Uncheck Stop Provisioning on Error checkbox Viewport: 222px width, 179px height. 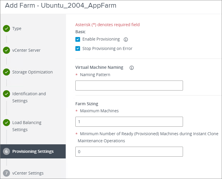[78, 48]
